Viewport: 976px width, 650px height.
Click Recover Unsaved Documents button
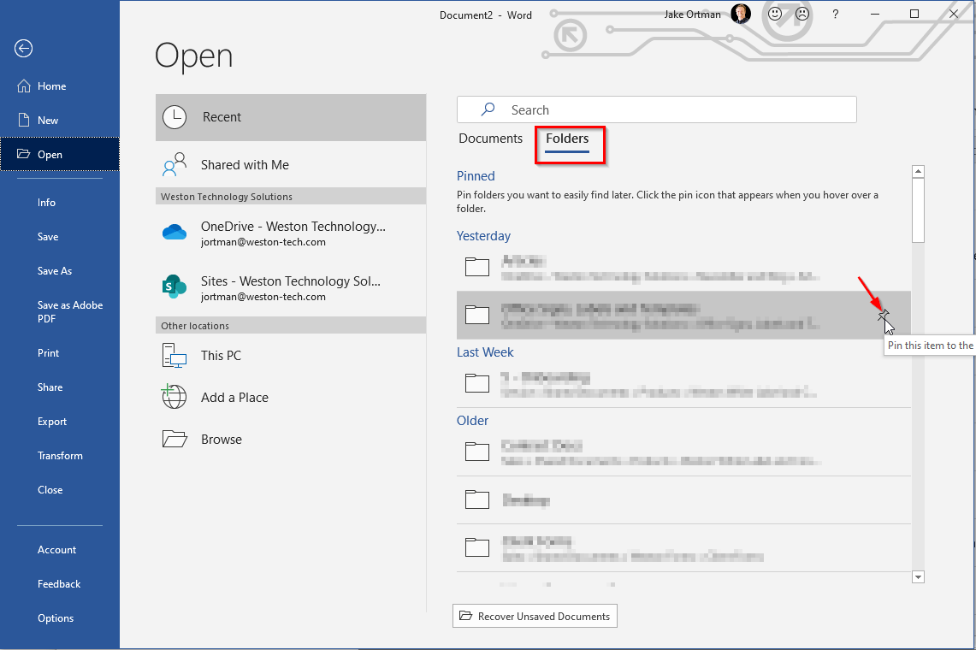(x=535, y=616)
